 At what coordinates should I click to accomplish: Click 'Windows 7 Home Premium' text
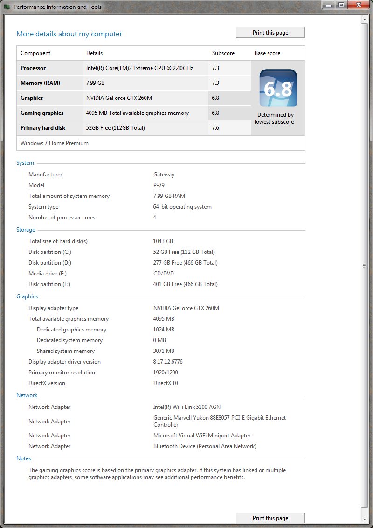point(55,143)
